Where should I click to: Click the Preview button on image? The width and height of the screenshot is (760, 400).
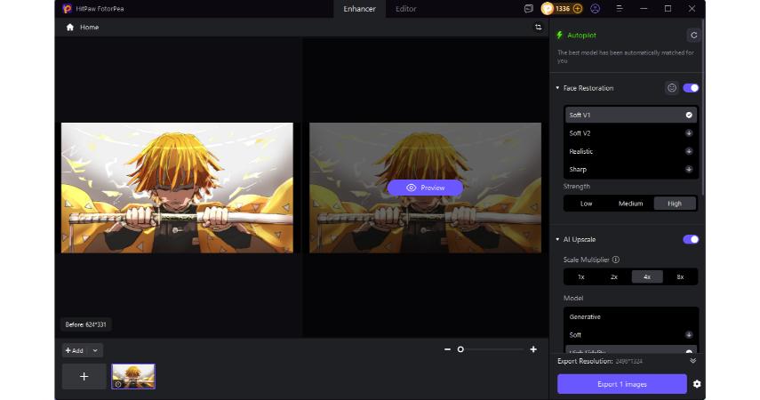pyautogui.click(x=425, y=188)
